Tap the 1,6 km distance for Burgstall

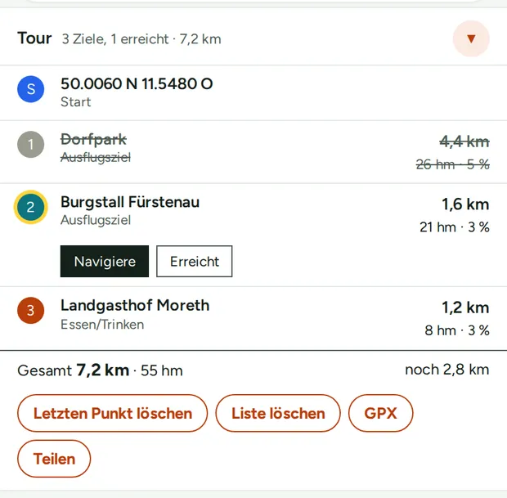(465, 204)
